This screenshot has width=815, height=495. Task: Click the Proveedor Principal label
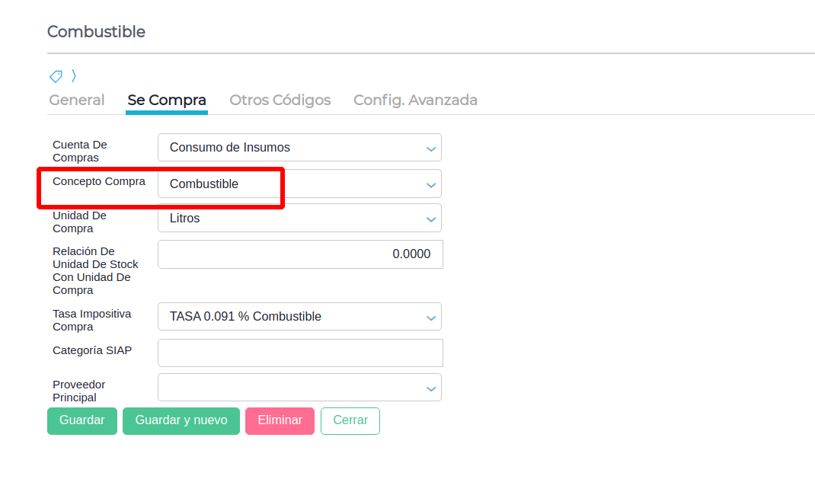coord(78,391)
